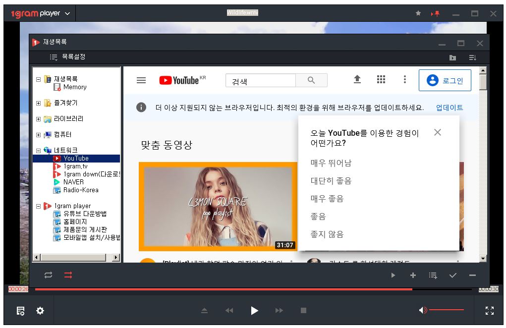This screenshot has width=506, height=328.
Task: Adjust the red volume slider
Action: 447,310
